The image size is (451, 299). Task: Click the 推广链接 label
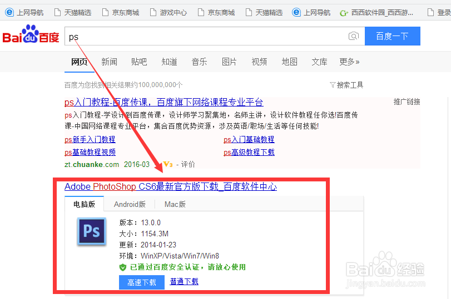(407, 102)
